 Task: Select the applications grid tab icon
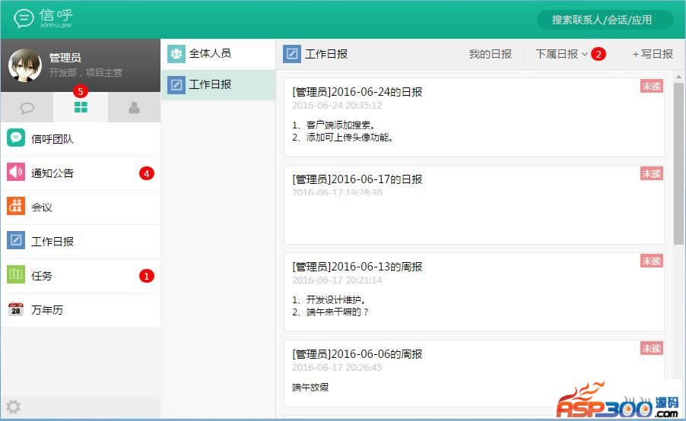pos(81,108)
